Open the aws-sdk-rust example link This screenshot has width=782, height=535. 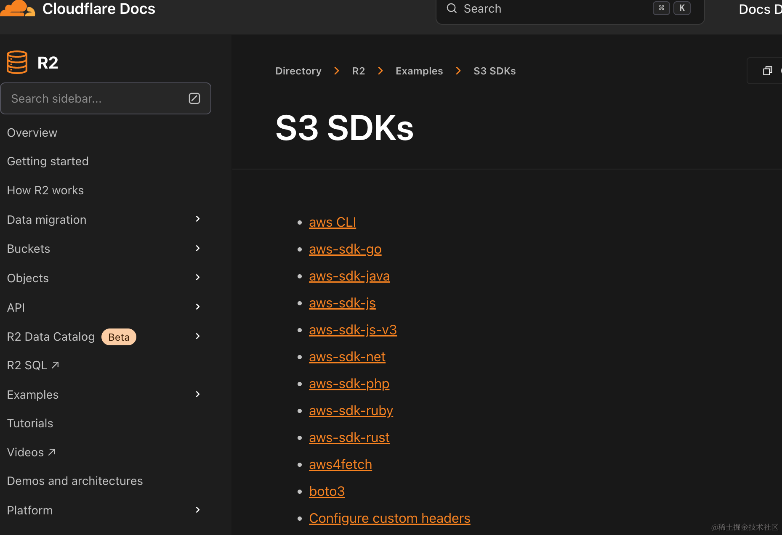[349, 437]
